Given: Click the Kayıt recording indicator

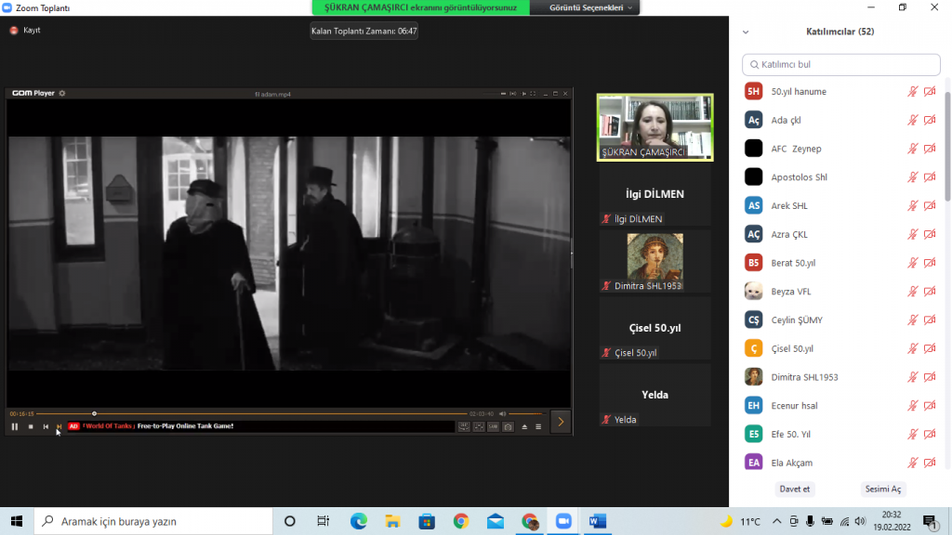Looking at the screenshot, I should tap(25, 30).
